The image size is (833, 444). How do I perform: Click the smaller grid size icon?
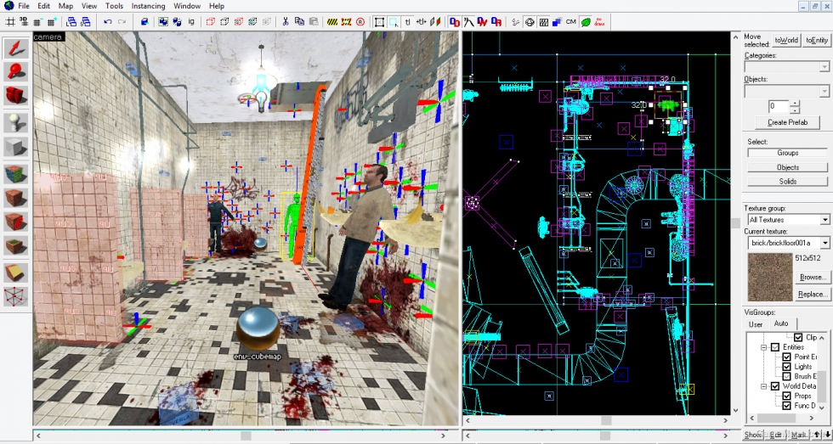click(37, 22)
